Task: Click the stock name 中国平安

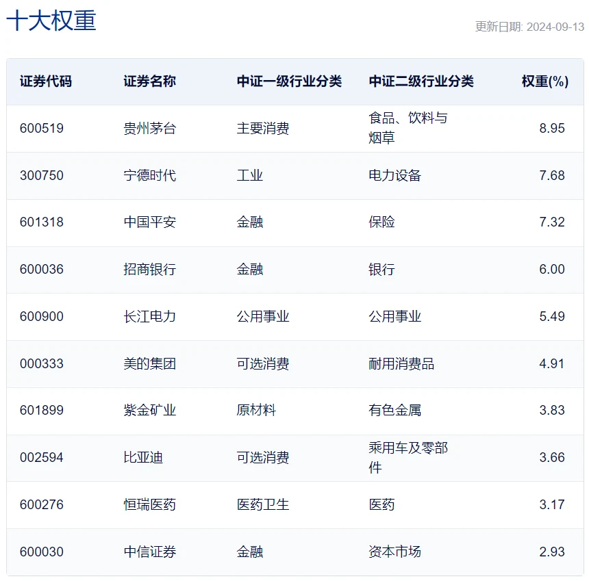Action: click(x=150, y=222)
